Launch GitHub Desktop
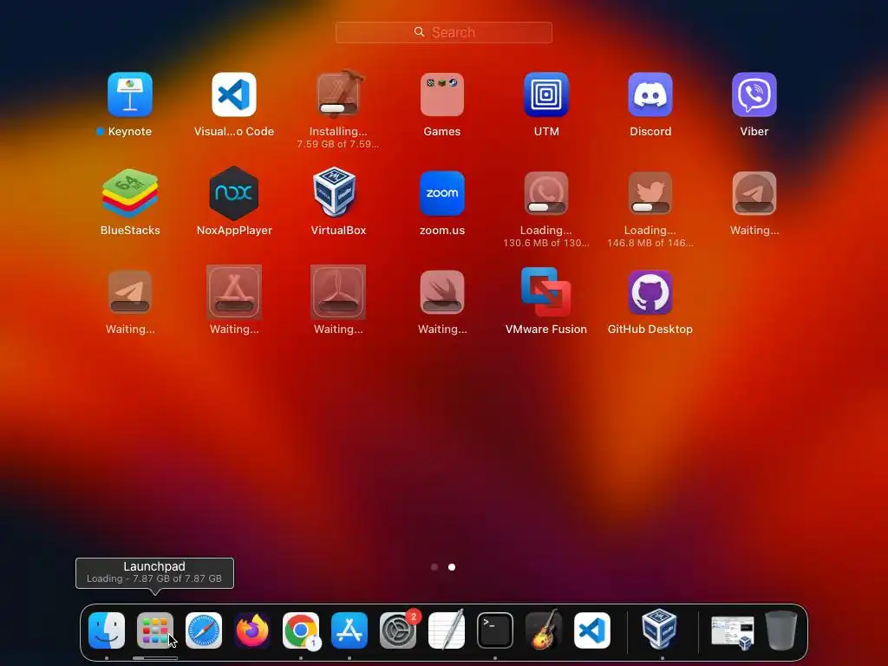The height and width of the screenshot is (666, 888). (650, 292)
